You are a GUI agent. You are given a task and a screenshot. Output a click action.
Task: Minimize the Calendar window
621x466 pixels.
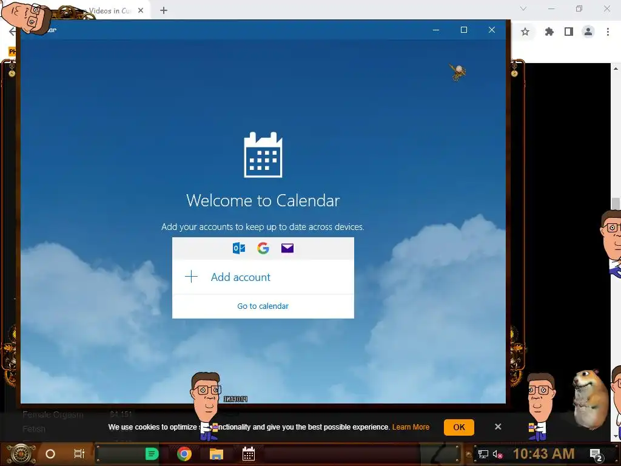click(436, 30)
